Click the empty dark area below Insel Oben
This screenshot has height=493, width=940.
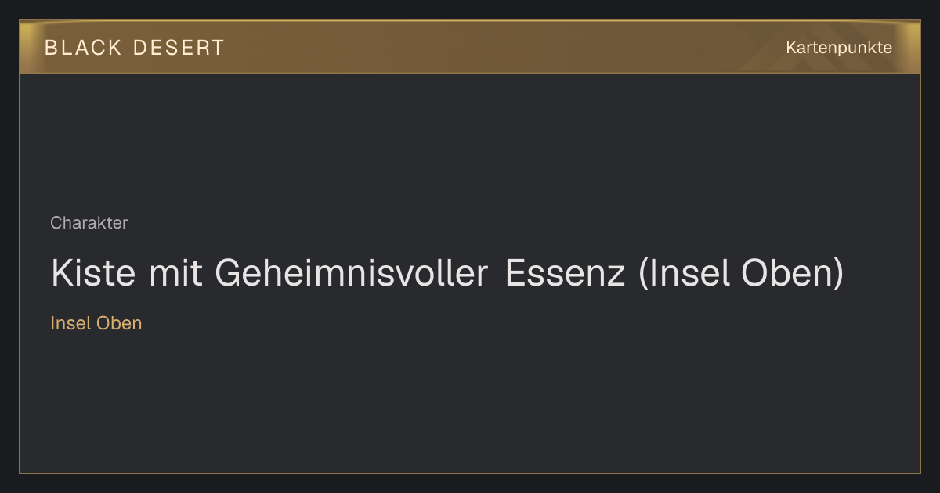click(x=470, y=399)
